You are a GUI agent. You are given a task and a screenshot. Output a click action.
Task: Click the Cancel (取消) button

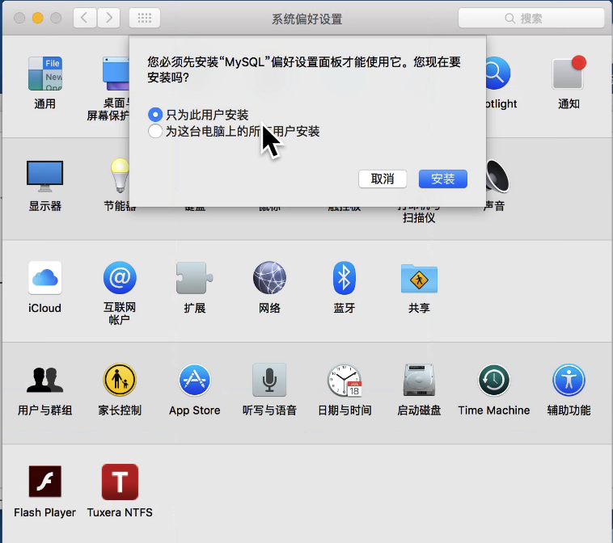[383, 179]
